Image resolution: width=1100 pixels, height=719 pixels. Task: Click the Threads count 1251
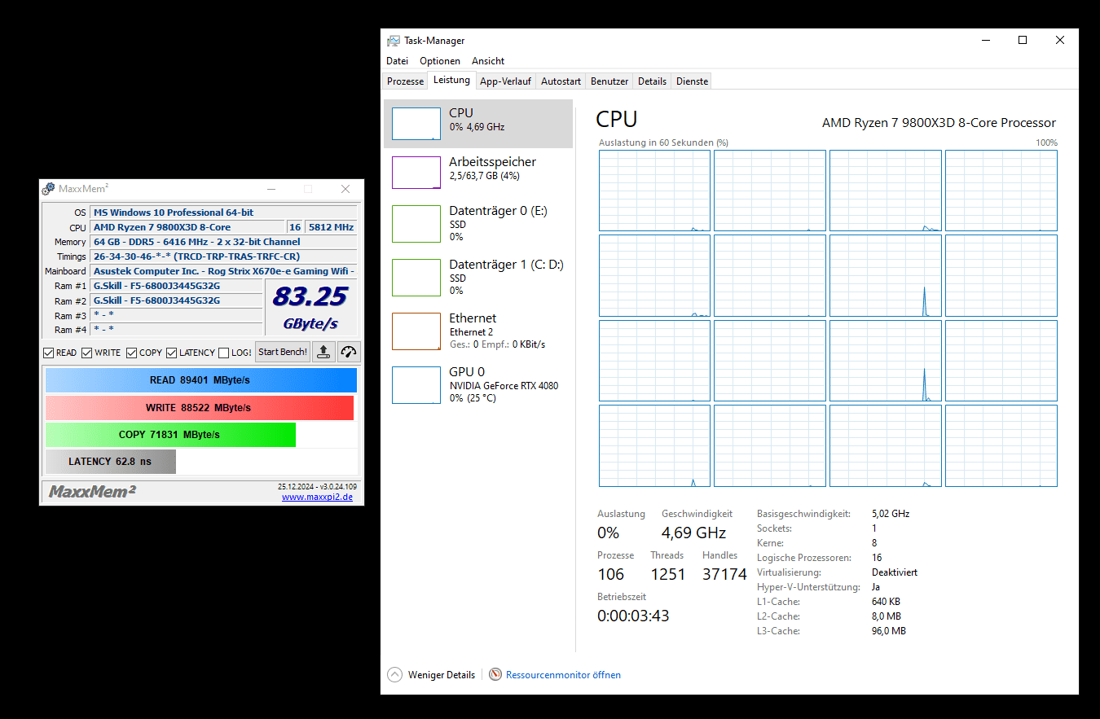click(668, 575)
